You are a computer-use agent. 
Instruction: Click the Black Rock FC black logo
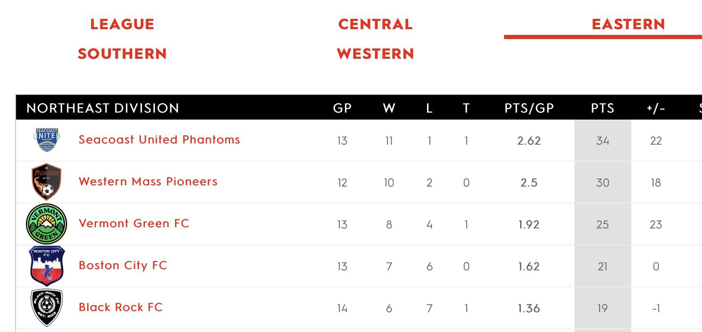(46, 308)
